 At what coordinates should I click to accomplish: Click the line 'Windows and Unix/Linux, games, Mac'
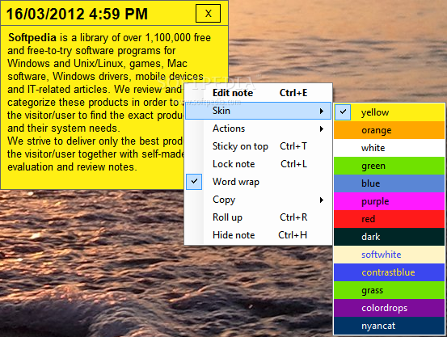pos(97,63)
